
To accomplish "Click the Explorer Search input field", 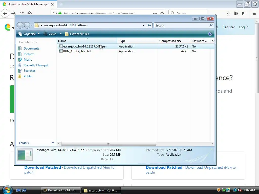I will pyautogui.click(x=182, y=26).
